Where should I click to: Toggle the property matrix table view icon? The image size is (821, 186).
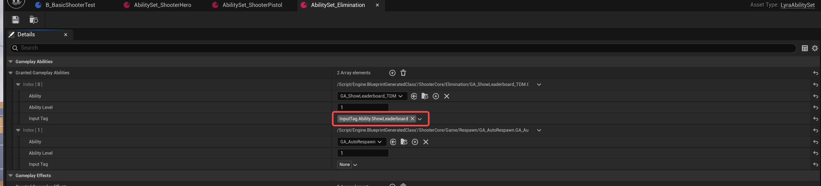pyautogui.click(x=805, y=48)
